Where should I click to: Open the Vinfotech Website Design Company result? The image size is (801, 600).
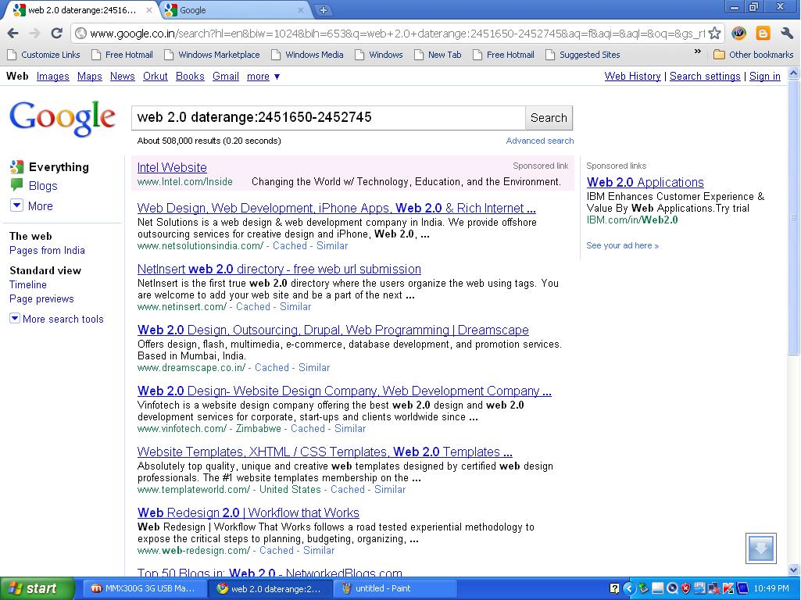pyautogui.click(x=345, y=391)
